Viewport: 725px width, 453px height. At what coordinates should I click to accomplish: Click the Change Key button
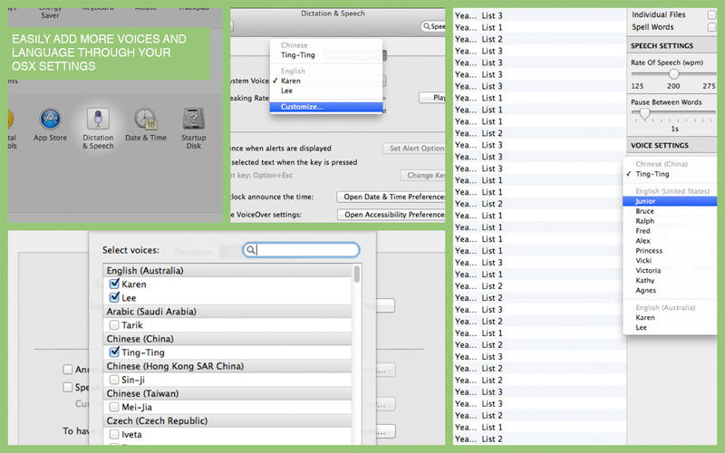422,175
